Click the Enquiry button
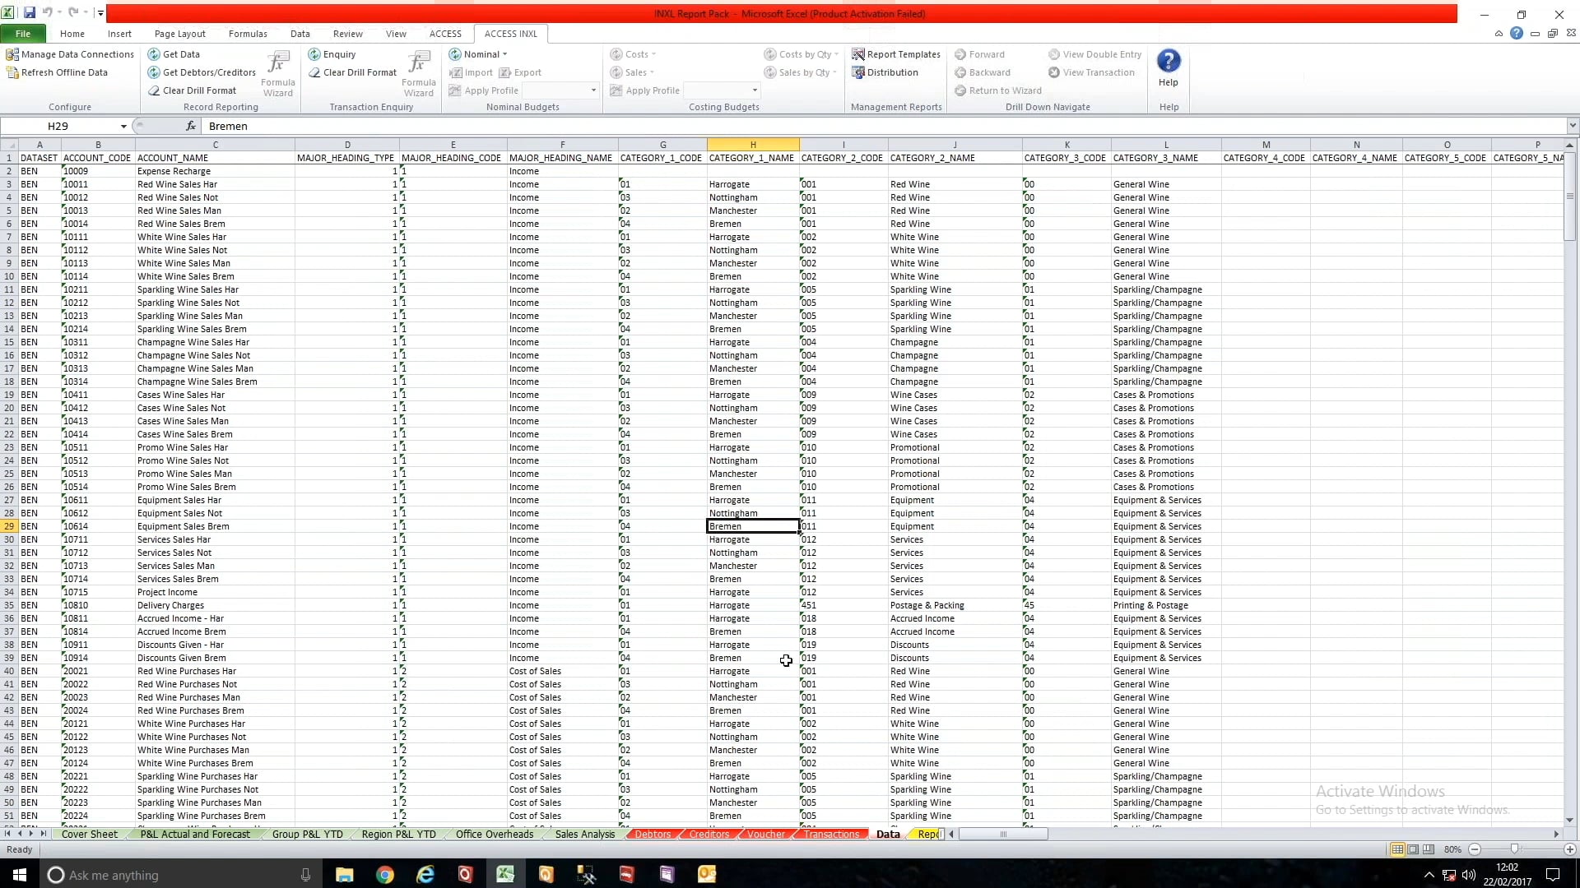Image resolution: width=1580 pixels, height=888 pixels. tap(332, 54)
